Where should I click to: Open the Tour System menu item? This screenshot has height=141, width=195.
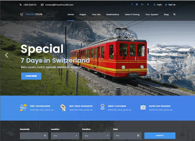click(x=152, y=14)
